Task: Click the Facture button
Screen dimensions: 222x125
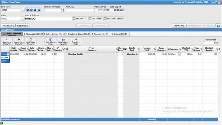Action: (x=208, y=26)
